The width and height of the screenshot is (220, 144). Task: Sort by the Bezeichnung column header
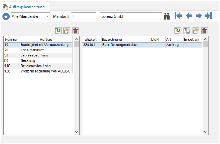126,40
